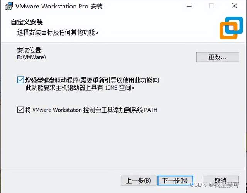
Task: Click the 安装位置 label
Action: tap(30, 50)
